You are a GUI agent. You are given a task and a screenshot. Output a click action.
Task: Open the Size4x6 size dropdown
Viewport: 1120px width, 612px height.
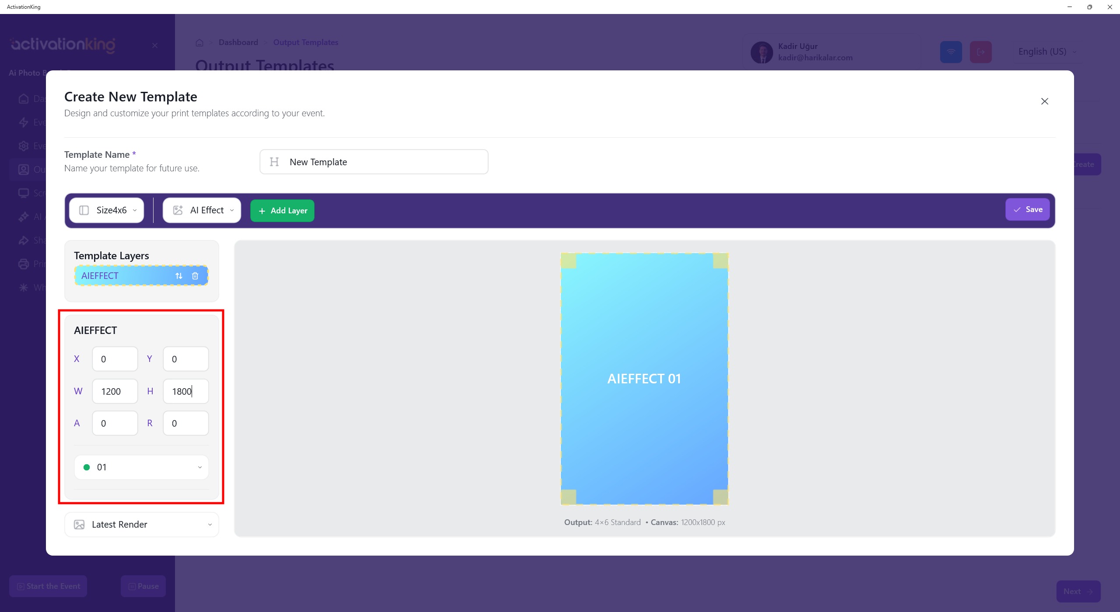(x=107, y=210)
